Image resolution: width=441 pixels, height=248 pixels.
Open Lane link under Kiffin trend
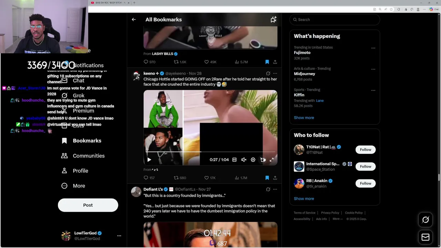click(x=320, y=101)
